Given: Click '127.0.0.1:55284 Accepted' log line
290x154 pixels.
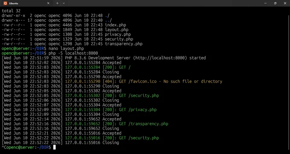Looking at the screenshot, I should [93, 63].
